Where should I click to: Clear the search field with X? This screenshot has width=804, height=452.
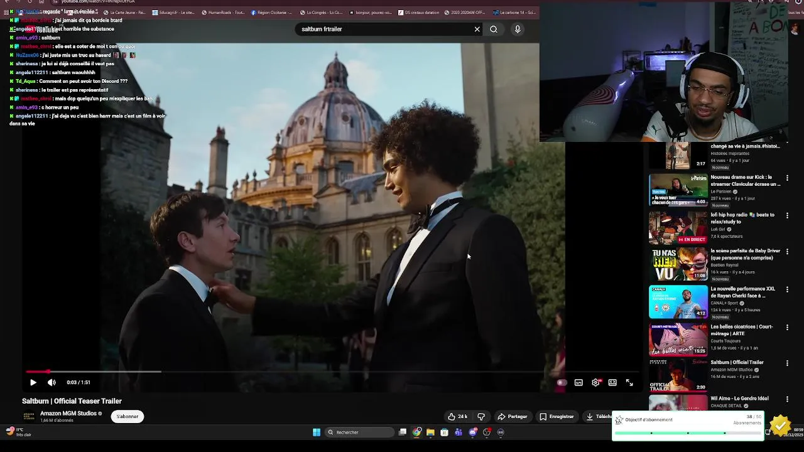click(477, 29)
